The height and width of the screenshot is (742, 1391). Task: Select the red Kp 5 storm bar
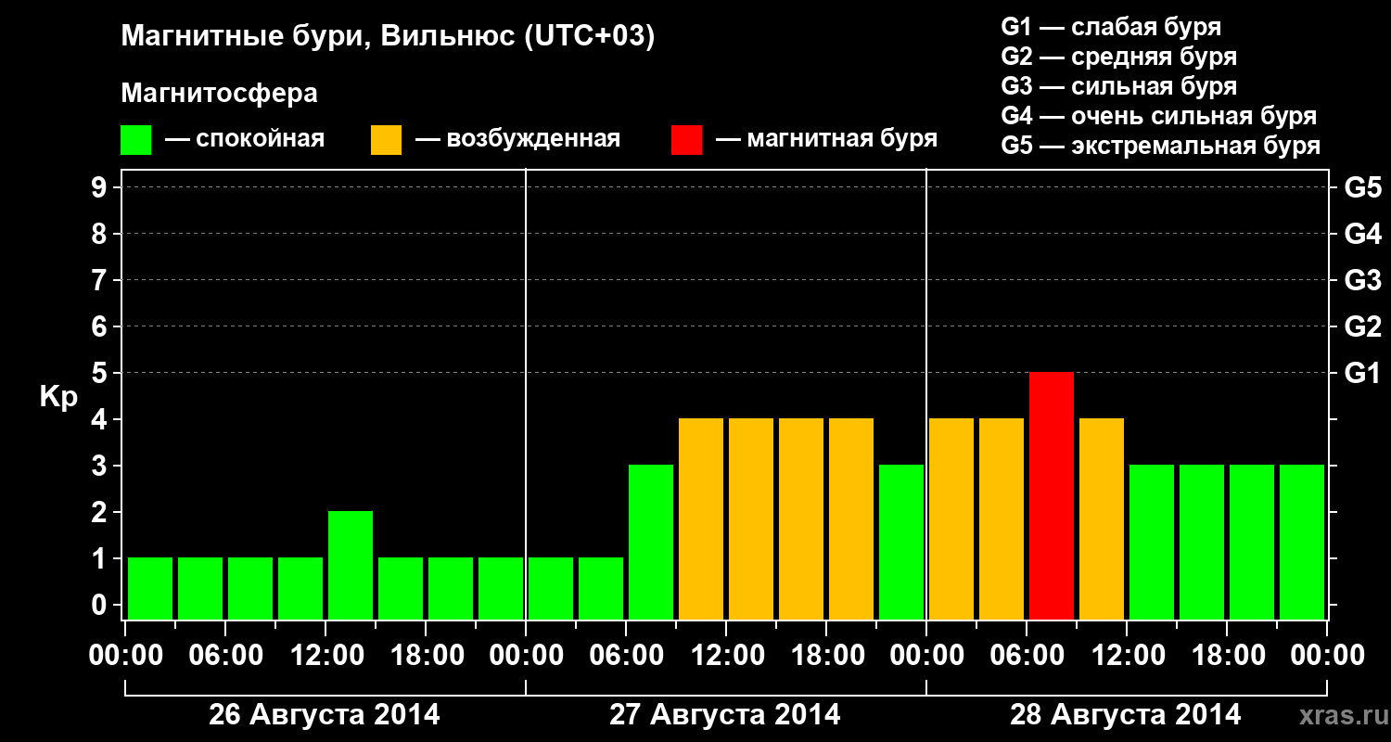(1052, 495)
